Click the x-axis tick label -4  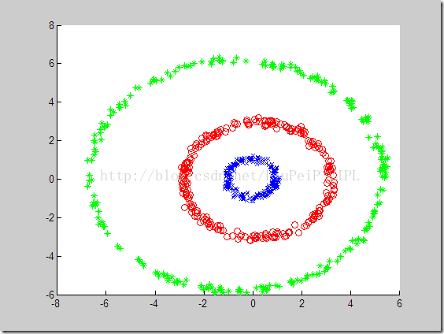[154, 304]
